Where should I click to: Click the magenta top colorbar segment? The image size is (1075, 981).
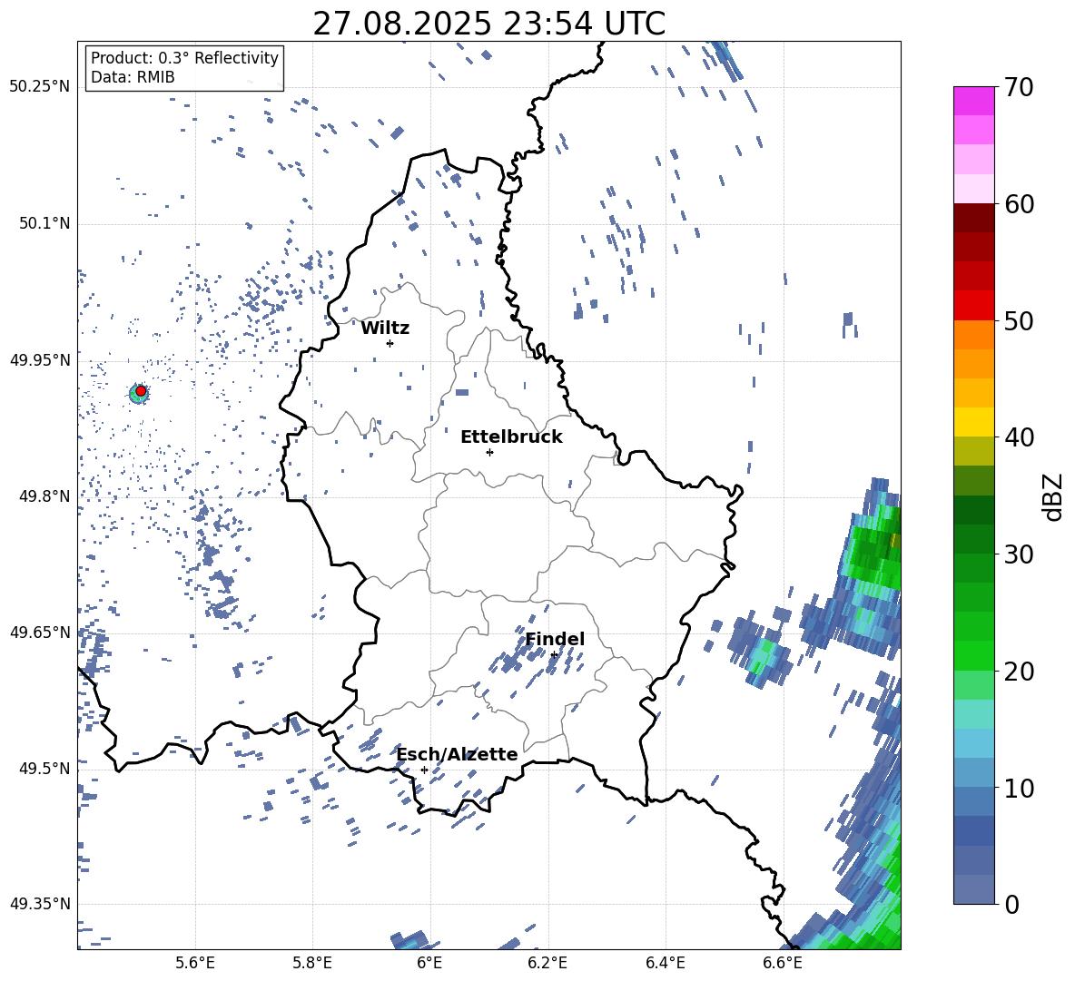973,102
